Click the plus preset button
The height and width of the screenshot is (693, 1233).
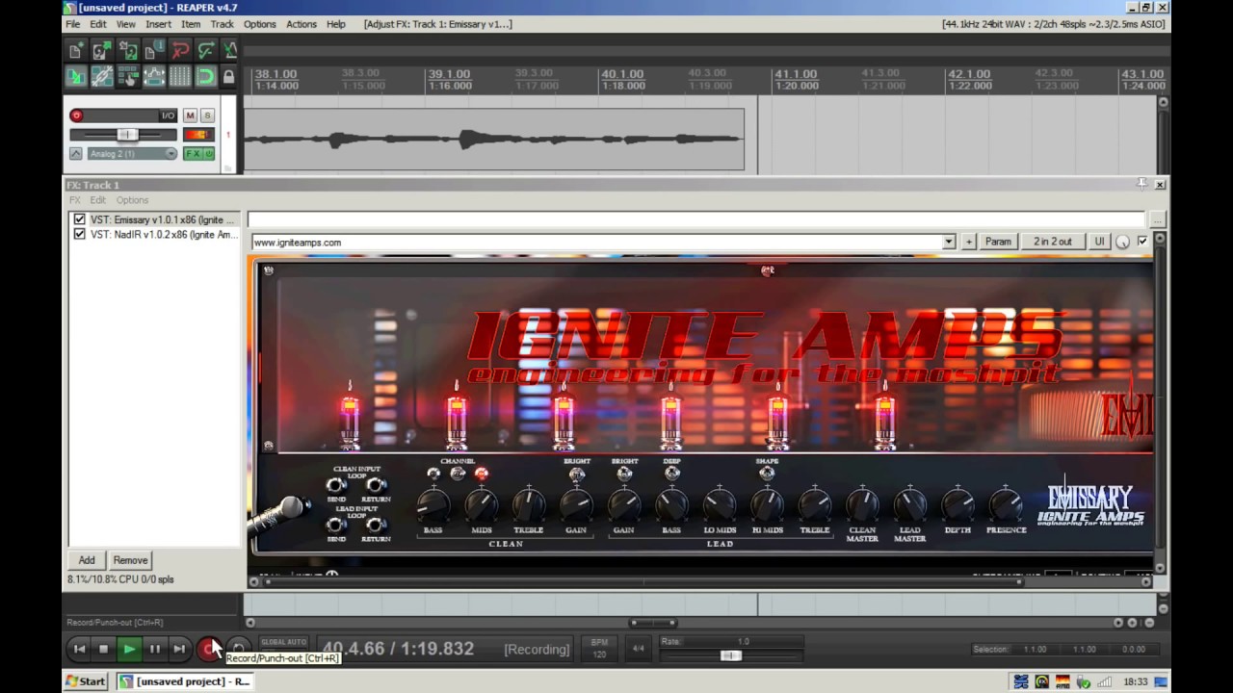coord(969,242)
